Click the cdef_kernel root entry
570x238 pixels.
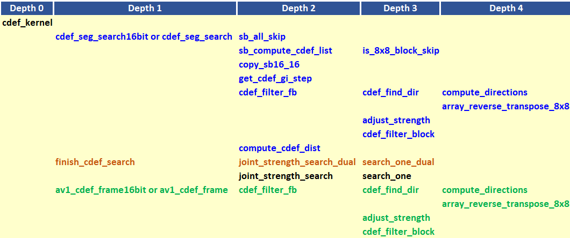[x=27, y=23]
